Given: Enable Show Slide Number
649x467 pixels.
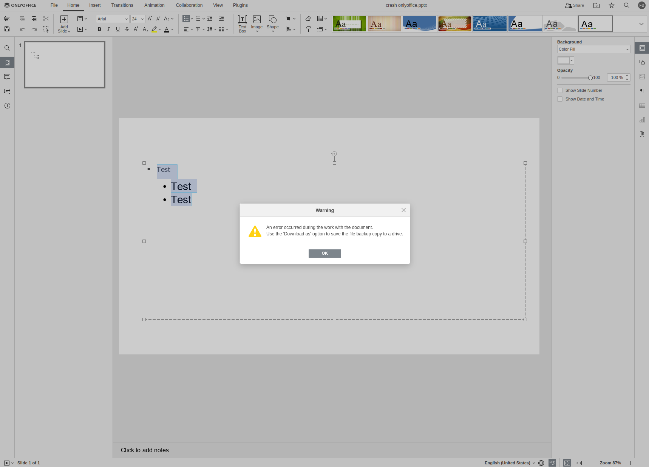Looking at the screenshot, I should 560,90.
